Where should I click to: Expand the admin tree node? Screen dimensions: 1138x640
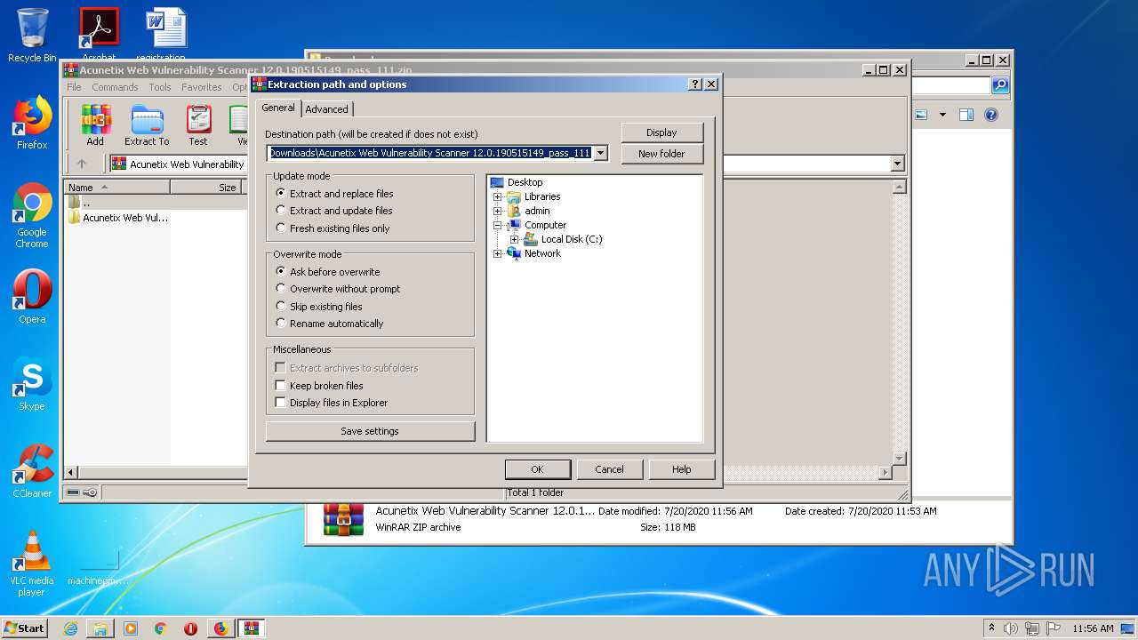pos(498,211)
